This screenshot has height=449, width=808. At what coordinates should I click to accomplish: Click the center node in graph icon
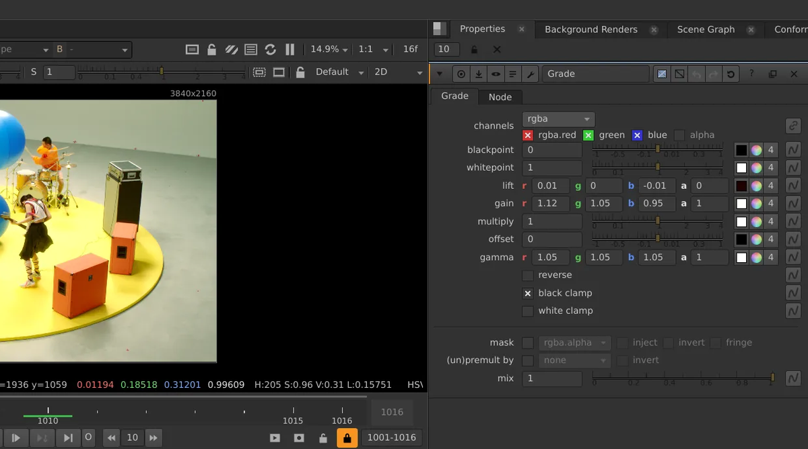461,74
